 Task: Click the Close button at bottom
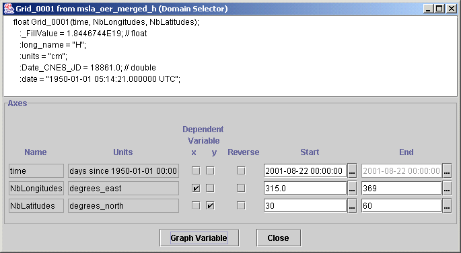click(279, 238)
